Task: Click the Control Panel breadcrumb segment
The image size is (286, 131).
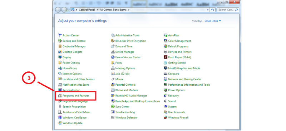Action: click(87, 10)
